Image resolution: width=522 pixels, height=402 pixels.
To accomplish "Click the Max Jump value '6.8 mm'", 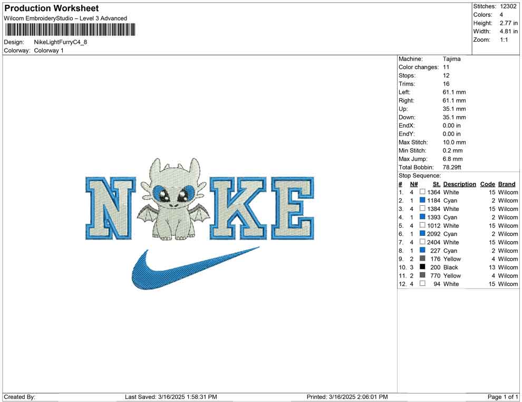I will [453, 159].
